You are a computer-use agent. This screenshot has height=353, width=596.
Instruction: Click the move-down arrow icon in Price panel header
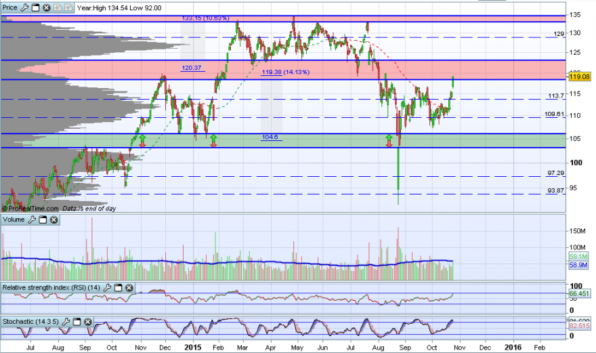pos(58,7)
